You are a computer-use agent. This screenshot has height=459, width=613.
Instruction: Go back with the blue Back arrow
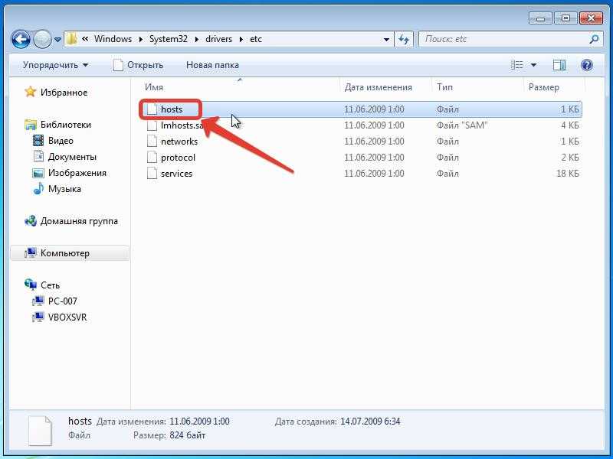[21, 39]
